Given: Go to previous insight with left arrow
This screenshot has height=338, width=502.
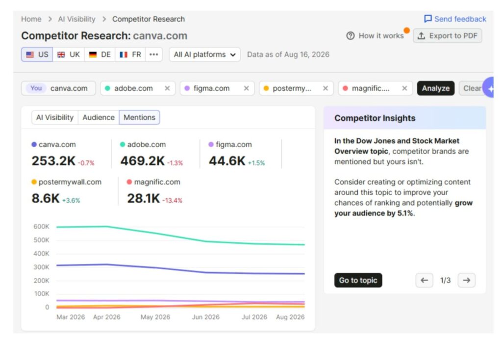Looking at the screenshot, I should click(424, 280).
